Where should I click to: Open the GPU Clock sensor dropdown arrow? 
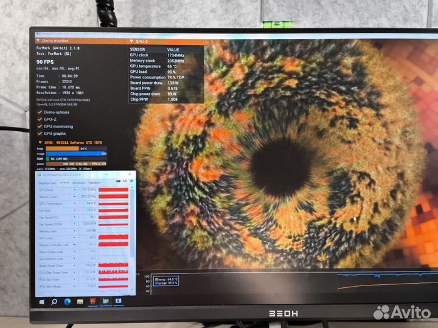pos(75,190)
